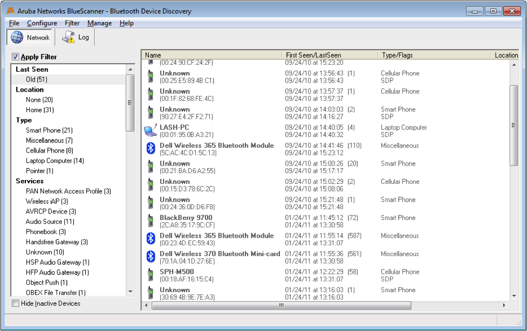Click the Last Seen filter heading
Screen dimensions: 527x331
(x=32, y=69)
